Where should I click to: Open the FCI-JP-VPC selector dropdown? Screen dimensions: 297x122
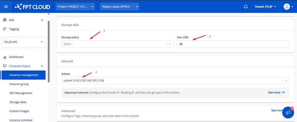(23, 42)
